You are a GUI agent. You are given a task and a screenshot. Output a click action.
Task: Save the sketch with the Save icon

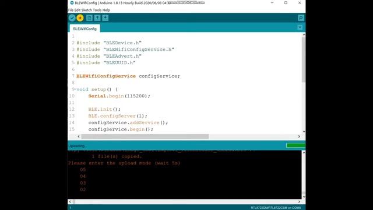click(x=105, y=18)
